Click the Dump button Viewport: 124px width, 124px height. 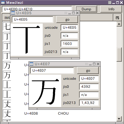point(86,9)
